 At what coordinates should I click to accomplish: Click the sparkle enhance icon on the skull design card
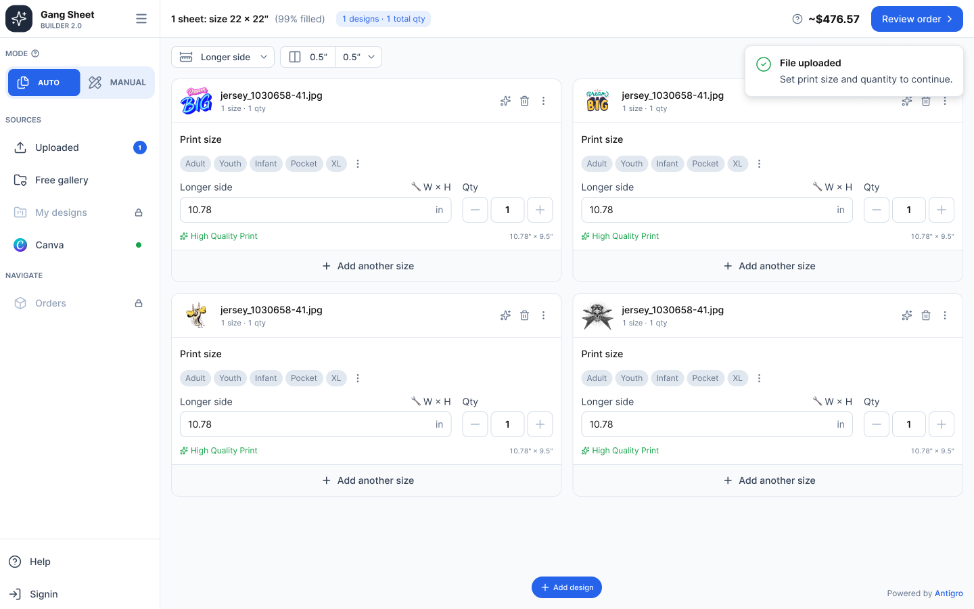[x=907, y=315]
